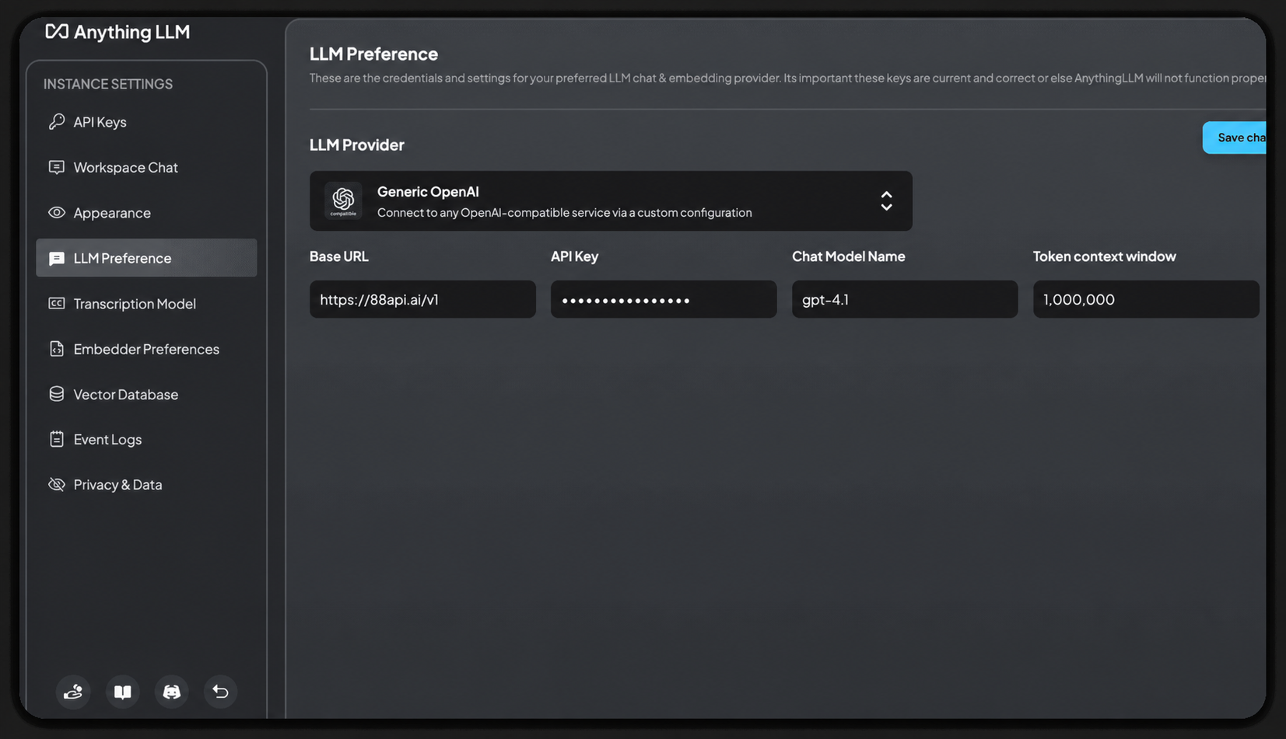The width and height of the screenshot is (1286, 739).
Task: Click the Anything LLM title text
Action: click(131, 32)
